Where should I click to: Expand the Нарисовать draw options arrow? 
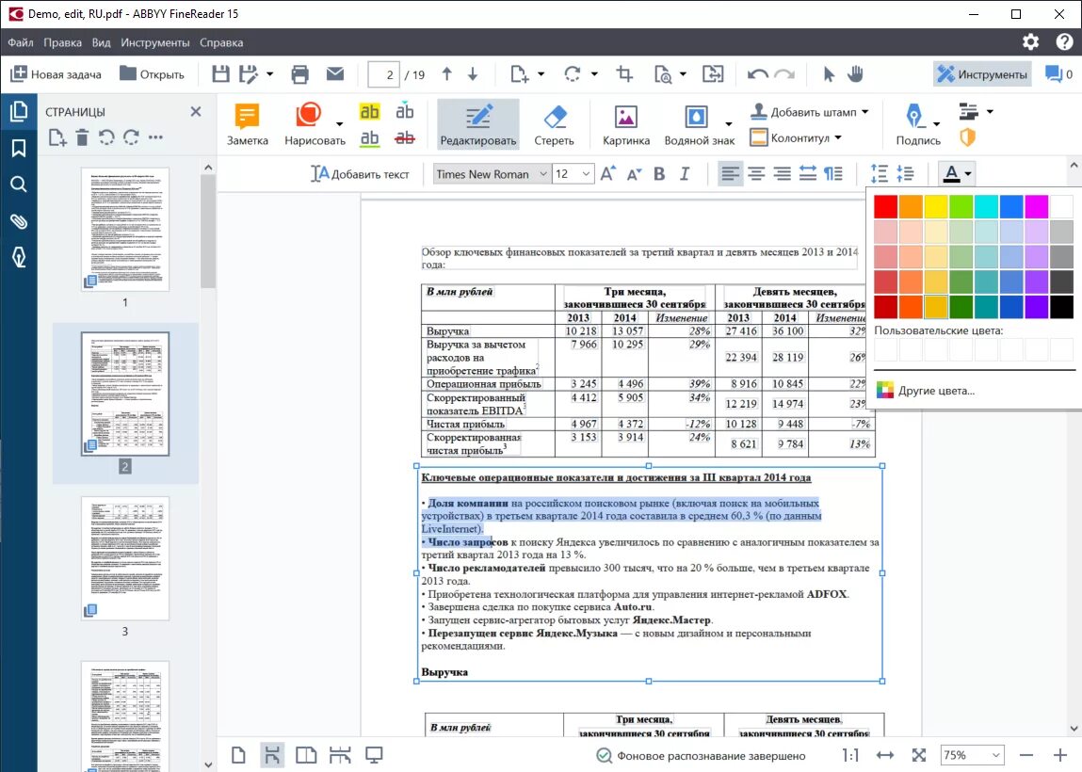340,124
